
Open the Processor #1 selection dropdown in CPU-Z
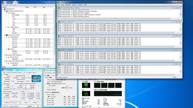(x=15, y=103)
